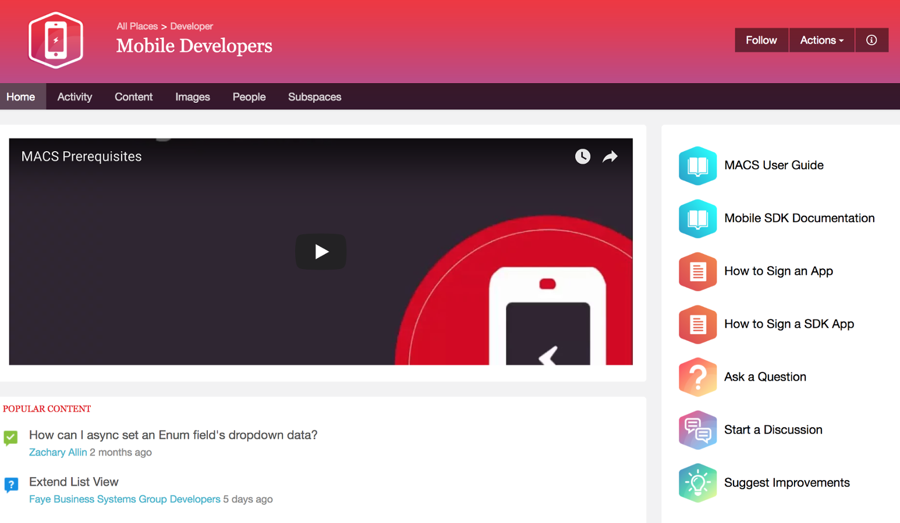
Task: Open the Ask a Question mark icon
Action: coord(697,377)
